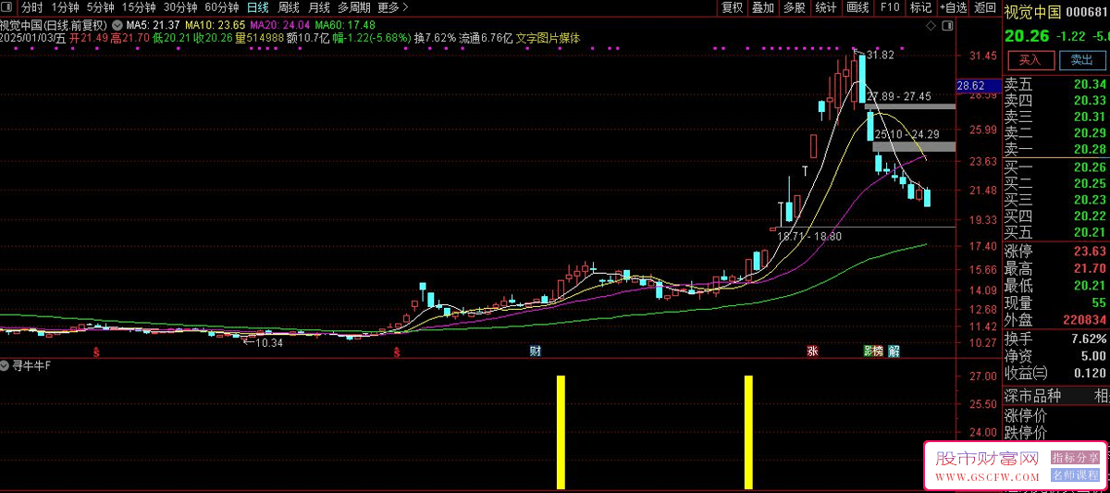Screen dimensions: 1110x493
Task: Select the 30分钟 period tab
Action: click(x=180, y=7)
